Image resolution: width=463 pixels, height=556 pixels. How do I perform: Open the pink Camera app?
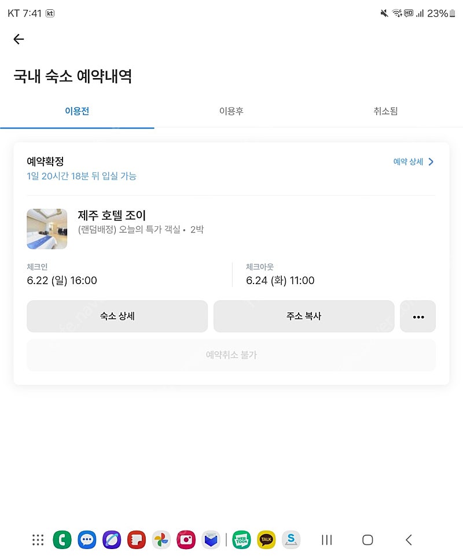click(x=186, y=540)
